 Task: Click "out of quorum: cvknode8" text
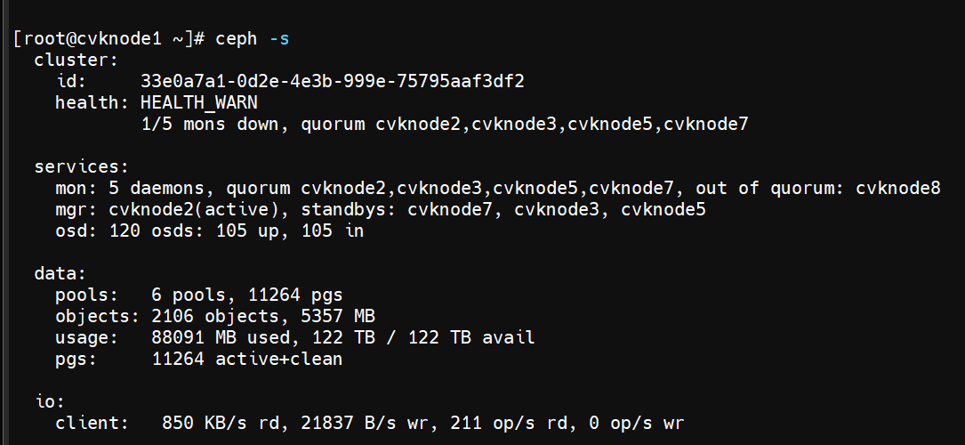(x=817, y=189)
